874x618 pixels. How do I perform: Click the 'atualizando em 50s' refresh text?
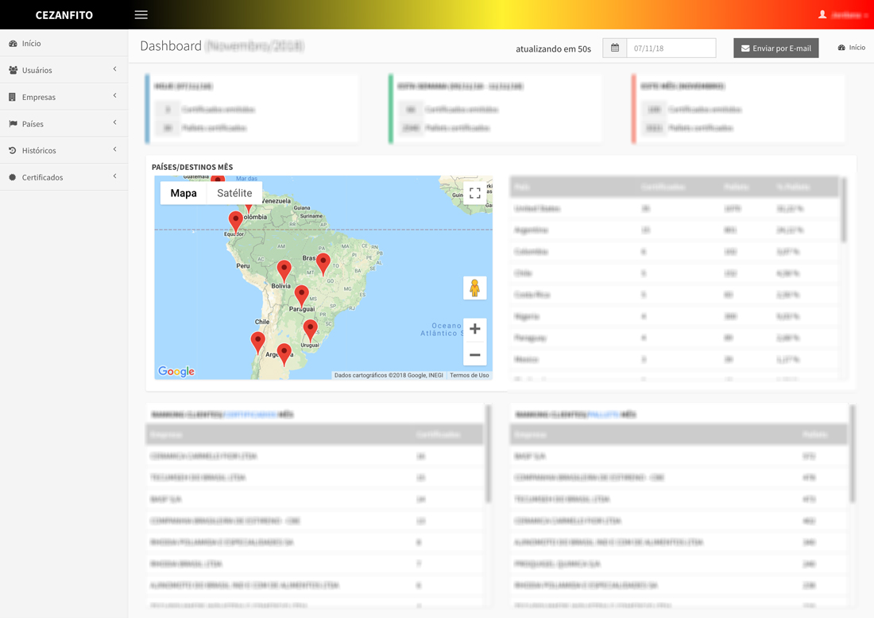pos(553,48)
